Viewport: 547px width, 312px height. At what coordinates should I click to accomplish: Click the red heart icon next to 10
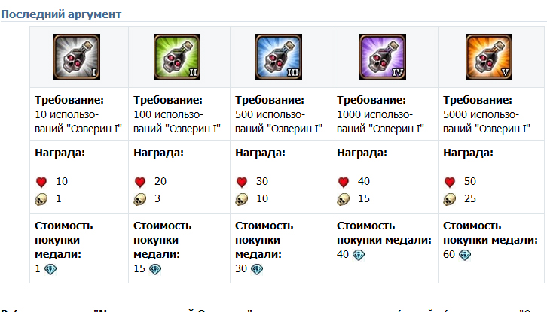point(41,182)
